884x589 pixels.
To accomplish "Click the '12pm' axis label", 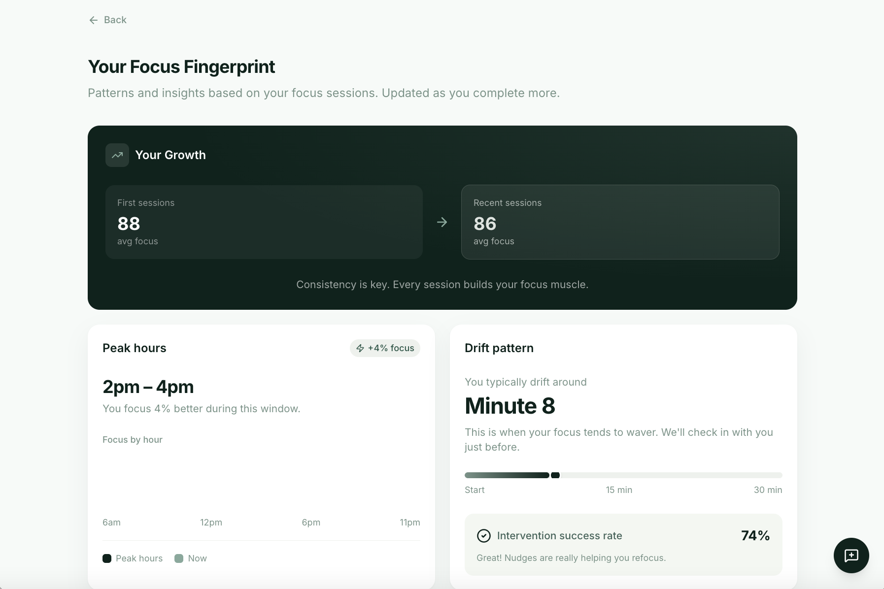I will tap(211, 523).
